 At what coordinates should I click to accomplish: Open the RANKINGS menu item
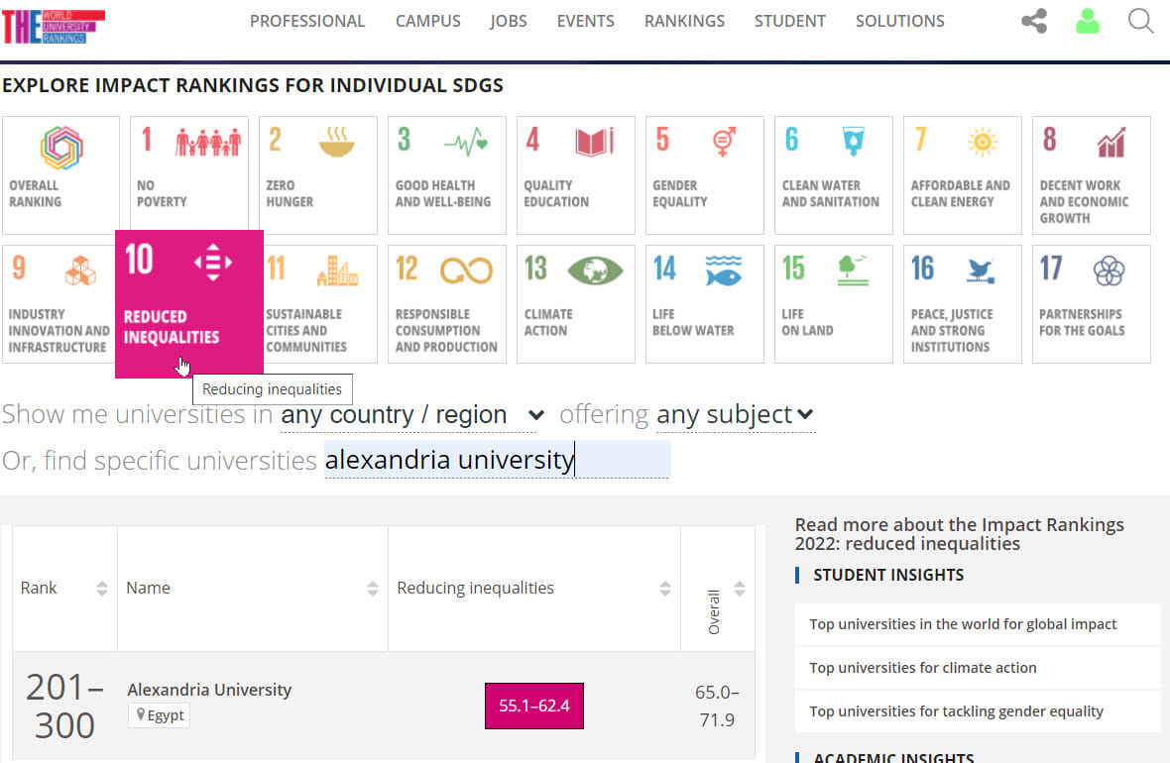coord(684,20)
